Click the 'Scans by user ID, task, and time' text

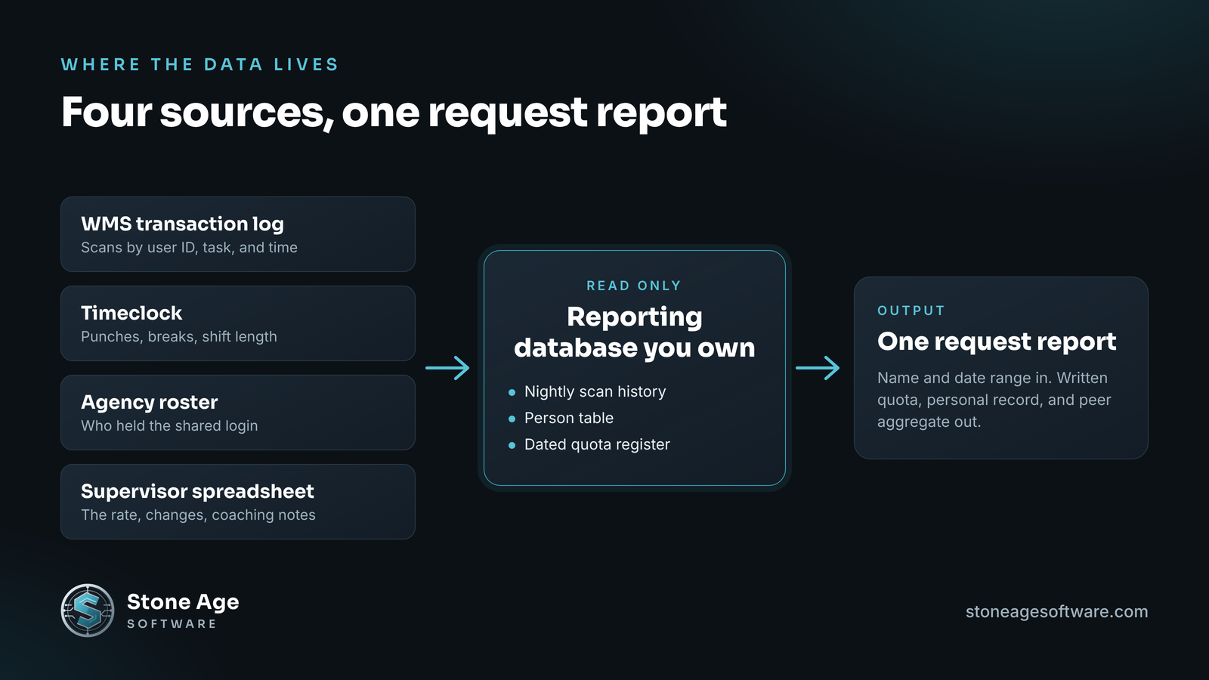[x=189, y=248]
